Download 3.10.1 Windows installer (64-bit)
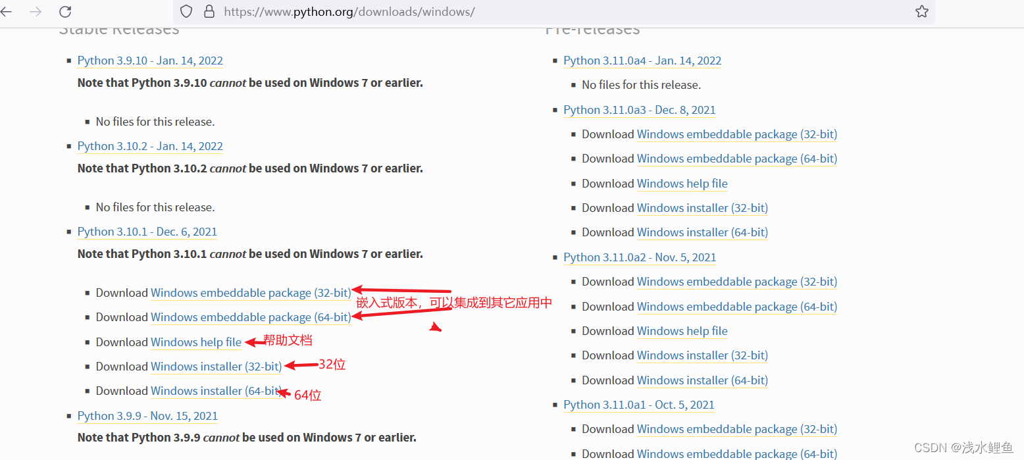 216,391
